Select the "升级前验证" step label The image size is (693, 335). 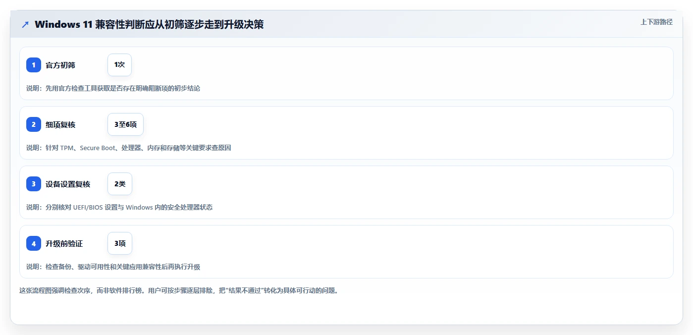pos(64,243)
